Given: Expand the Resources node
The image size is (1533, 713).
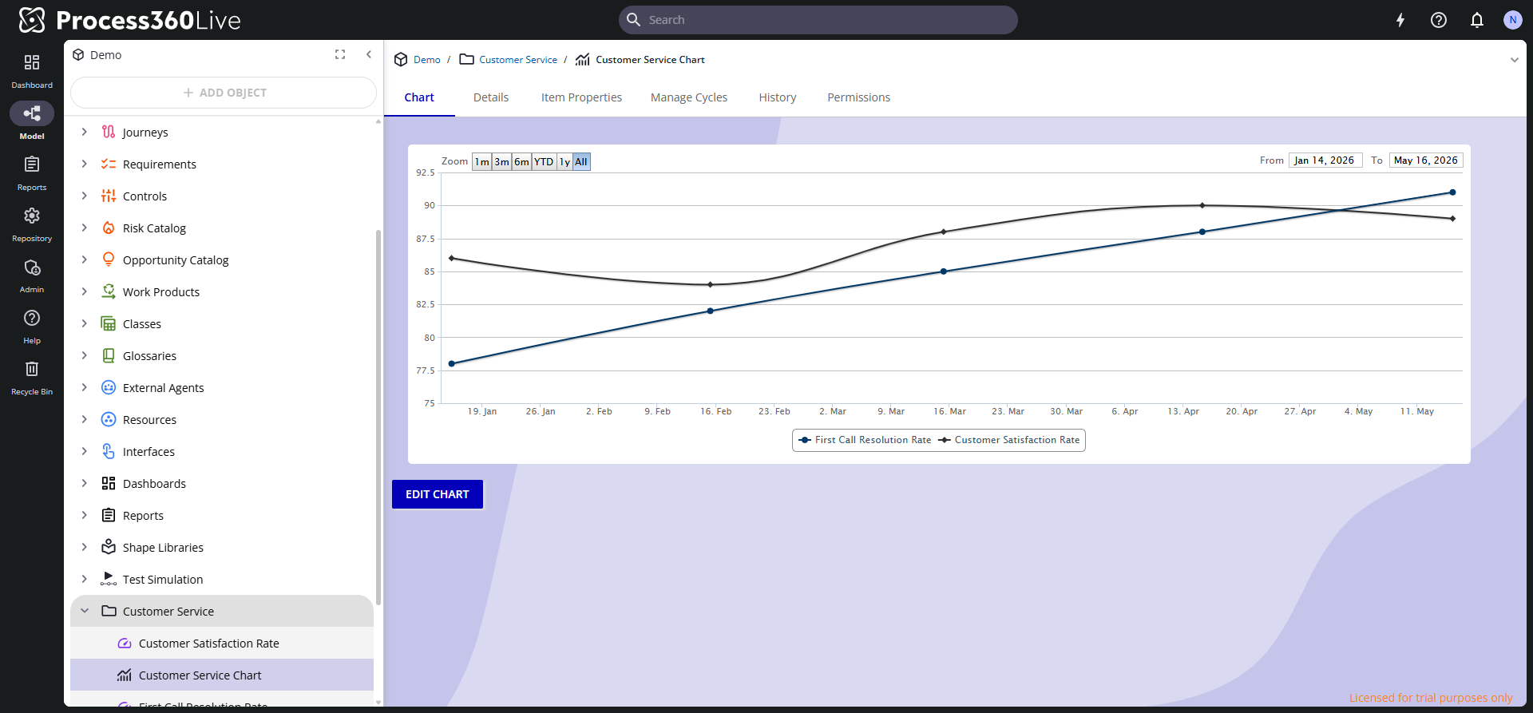Looking at the screenshot, I should click(85, 419).
